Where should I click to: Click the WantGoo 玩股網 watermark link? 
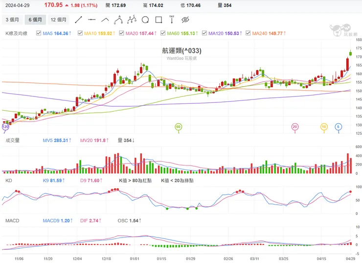(181, 58)
